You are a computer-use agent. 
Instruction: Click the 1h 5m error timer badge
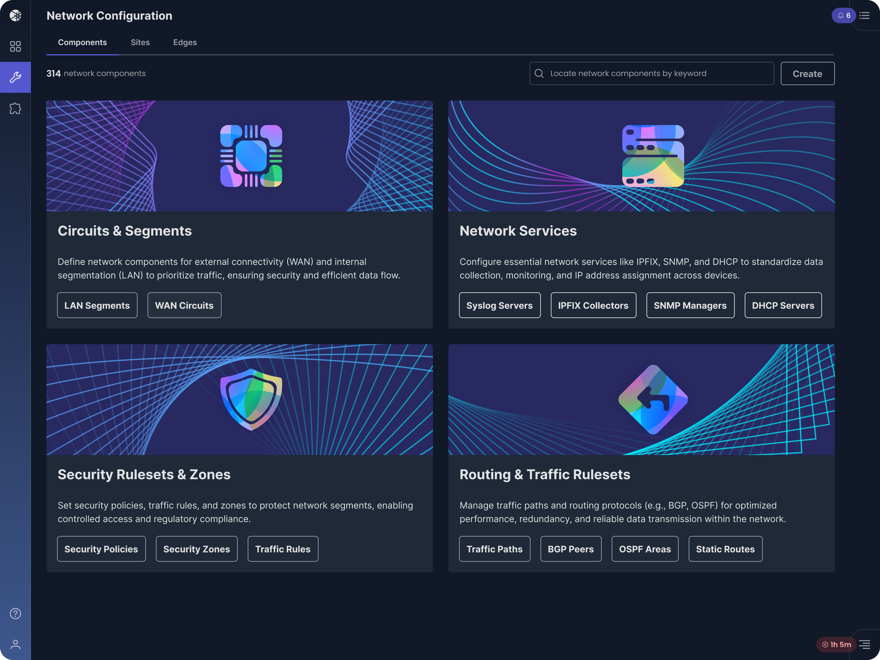point(836,645)
